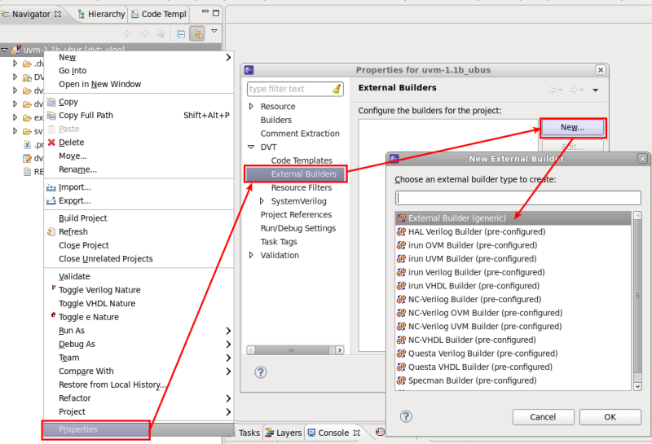Screen dimensions: 652x444
Task: Click the clear filter broom icon
Action: tap(337, 89)
